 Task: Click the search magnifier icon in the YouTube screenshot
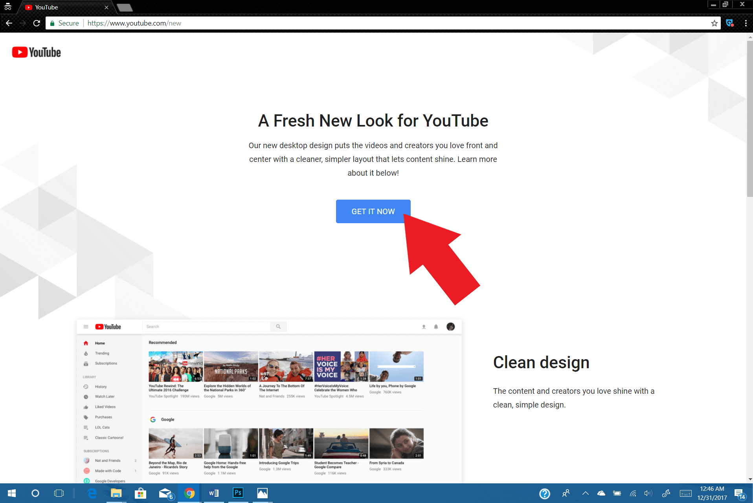coord(279,326)
